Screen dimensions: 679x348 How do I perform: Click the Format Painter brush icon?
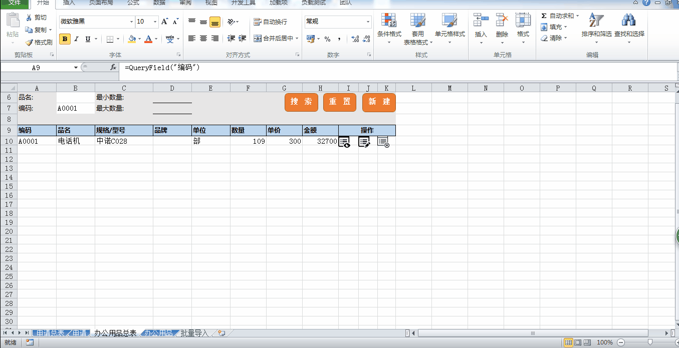coord(29,43)
